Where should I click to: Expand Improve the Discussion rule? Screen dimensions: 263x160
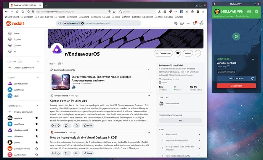(x=199, y=141)
